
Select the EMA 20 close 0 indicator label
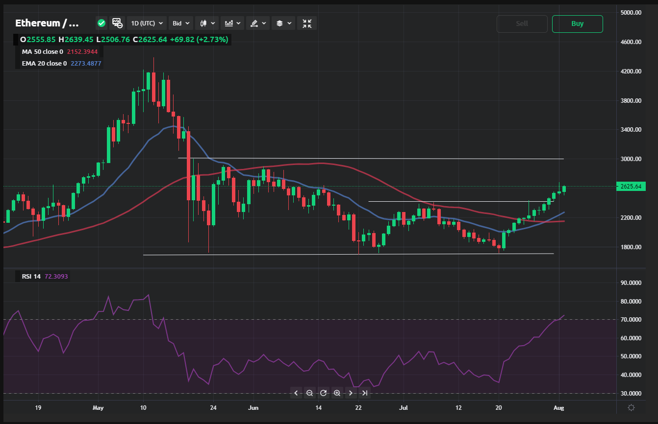(x=44, y=63)
